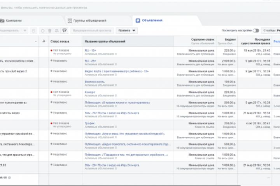Open the Редактировать dropdown arrow
The image size is (280, 186).
pos(25,30)
